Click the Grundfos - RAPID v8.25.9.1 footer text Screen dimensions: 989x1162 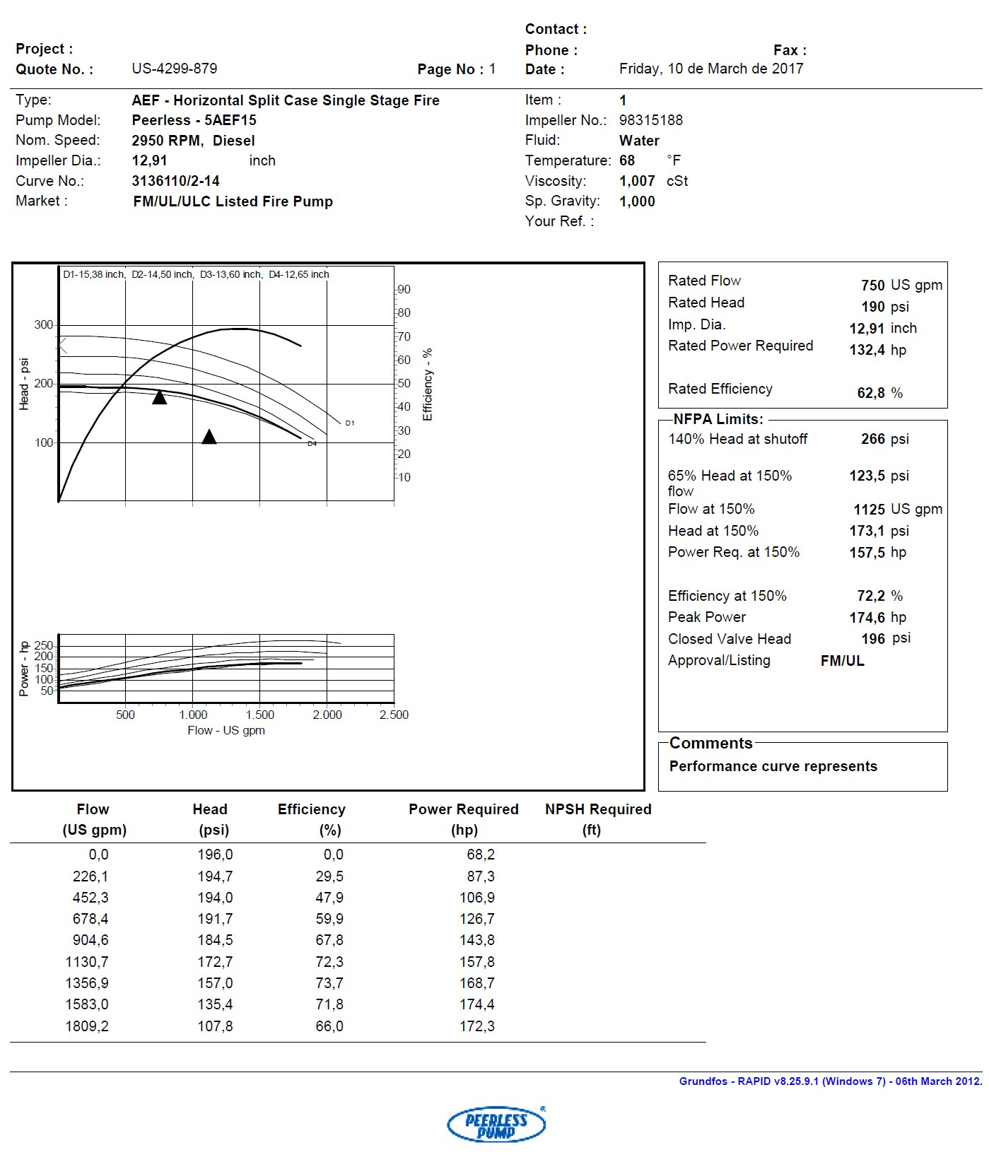[831, 1081]
